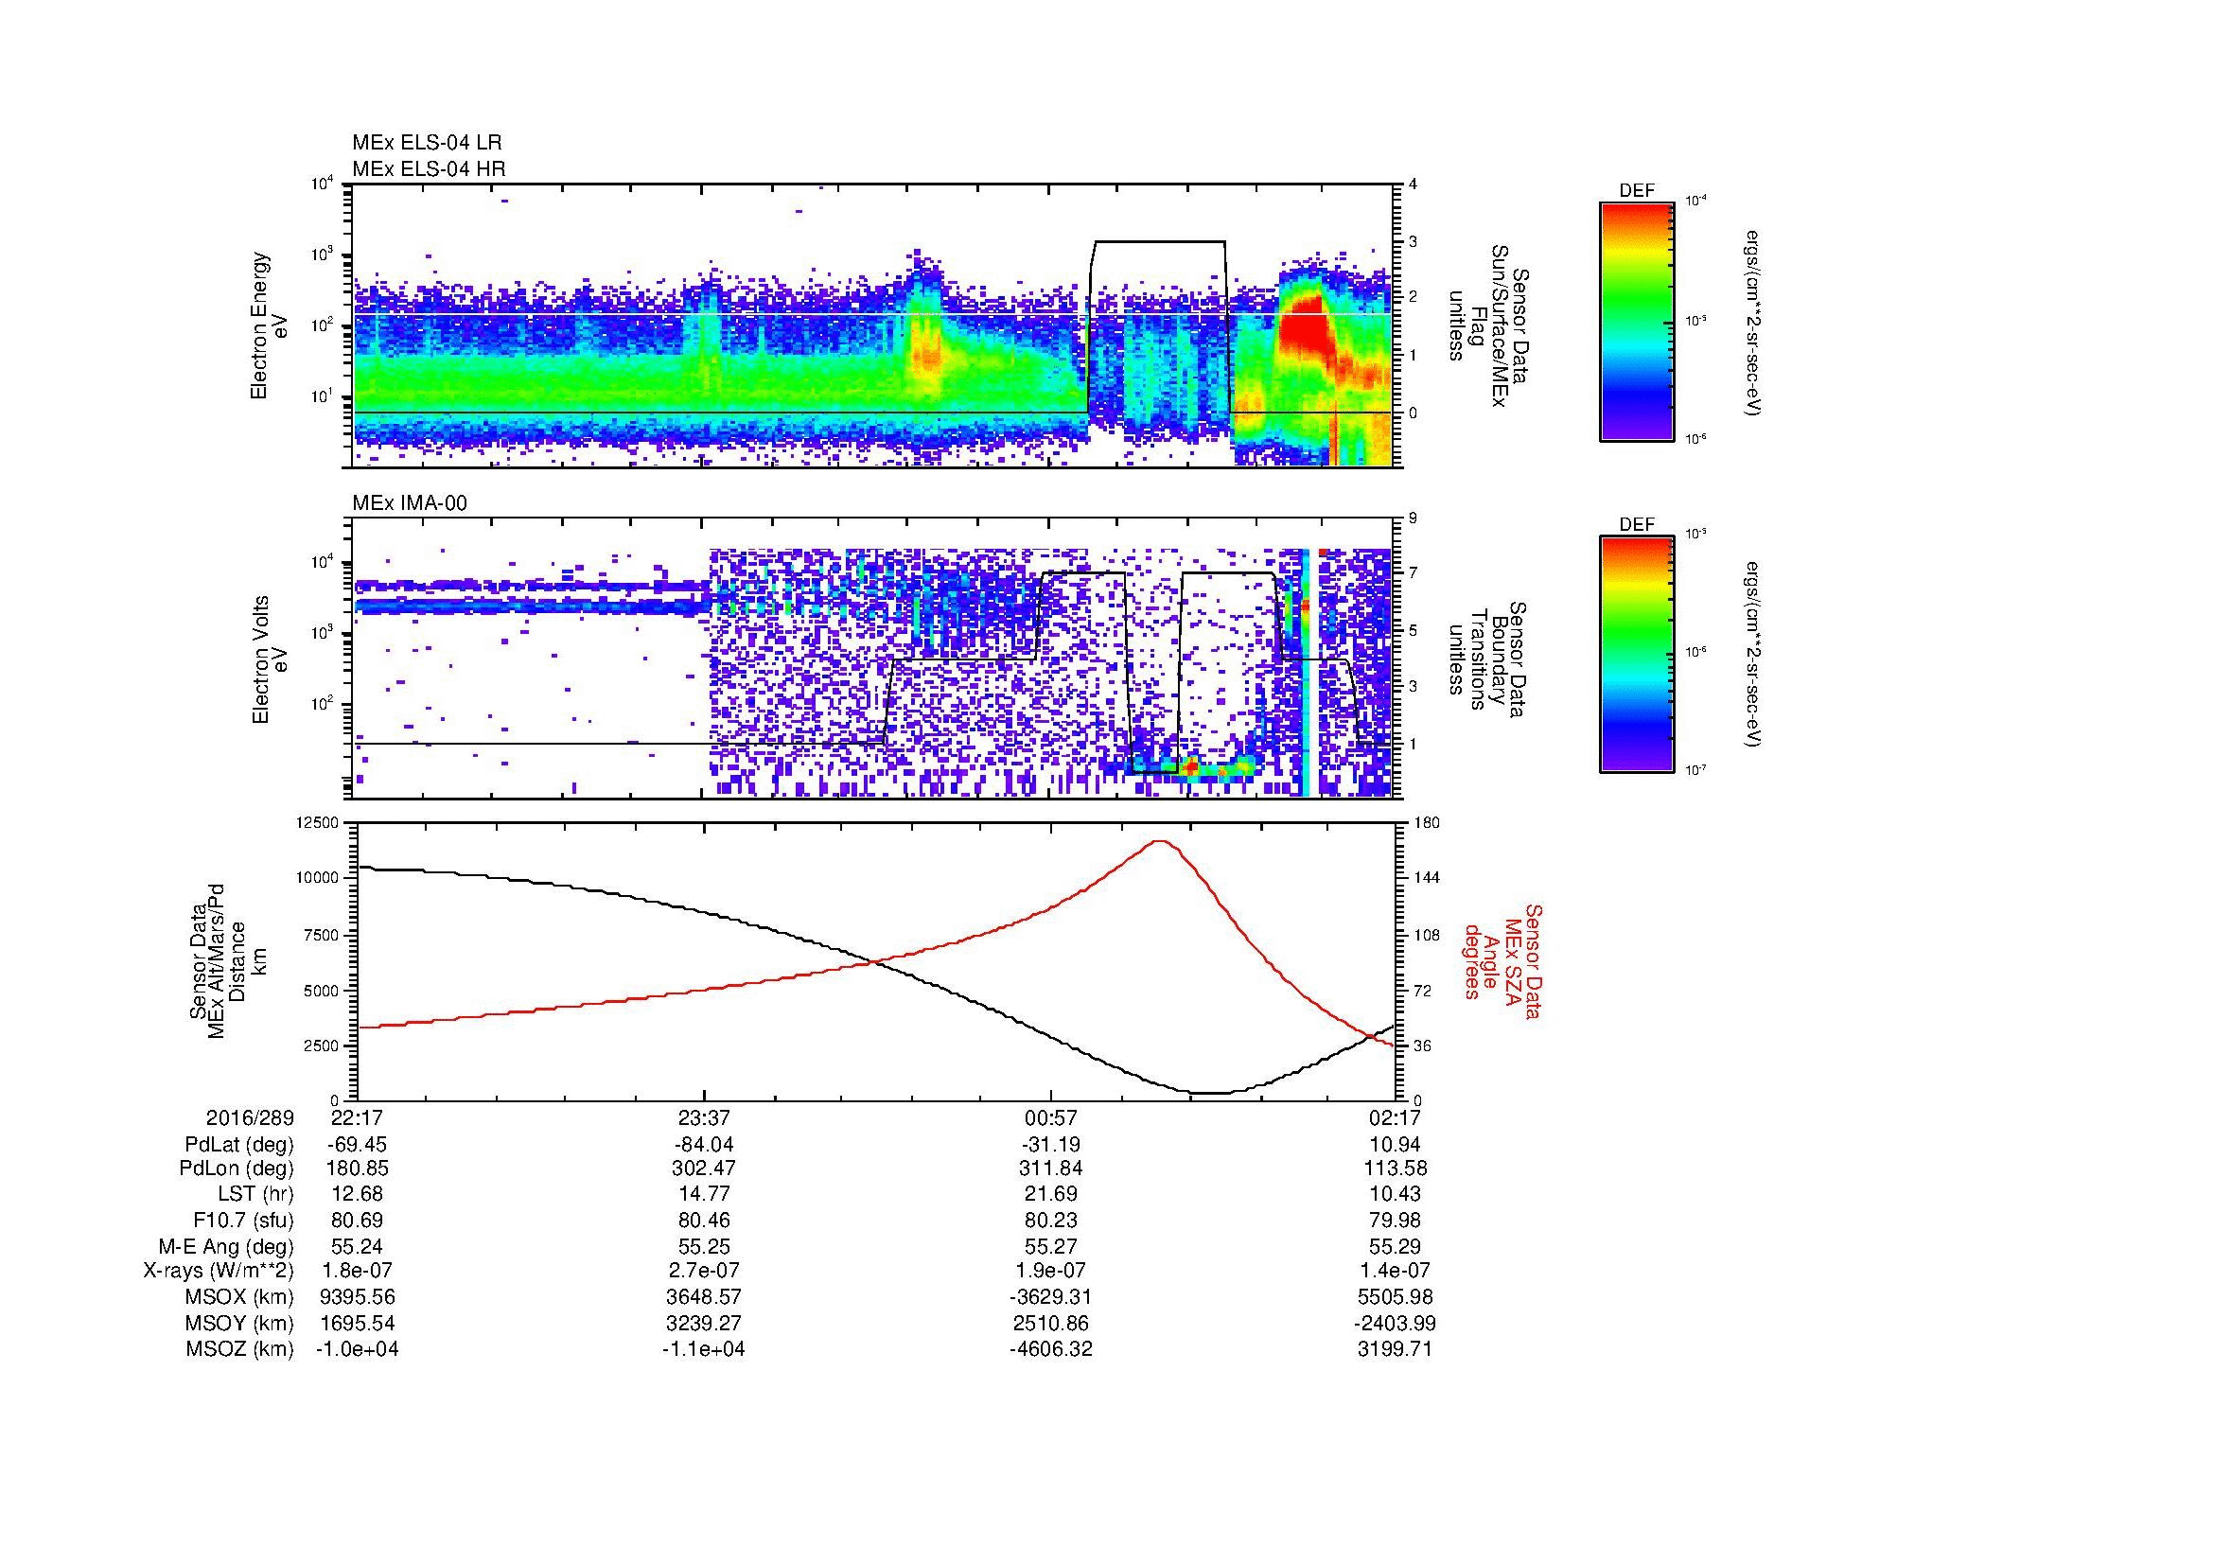The width and height of the screenshot is (2213, 1564).
Task: Click the MSOY value -2403.99
Action: click(x=1395, y=1323)
